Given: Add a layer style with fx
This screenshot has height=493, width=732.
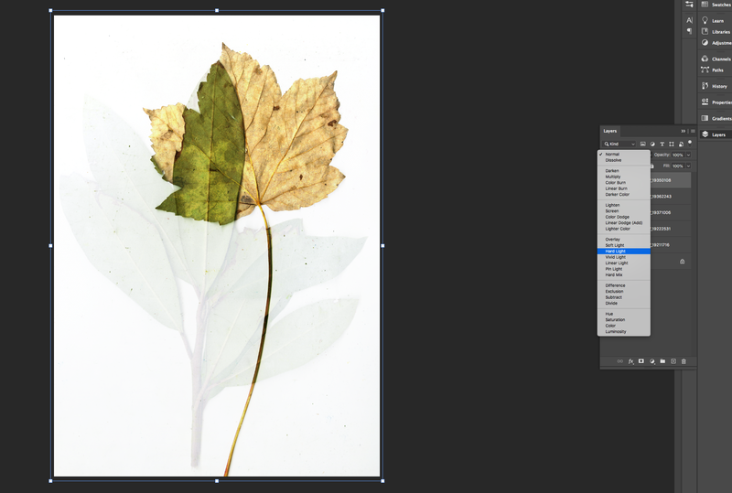Looking at the screenshot, I should tap(630, 361).
